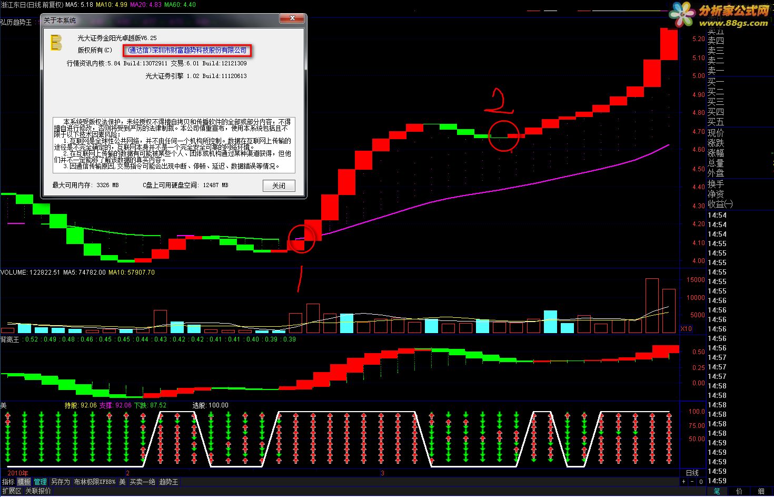Switch to the 模板 tab

click(x=24, y=482)
